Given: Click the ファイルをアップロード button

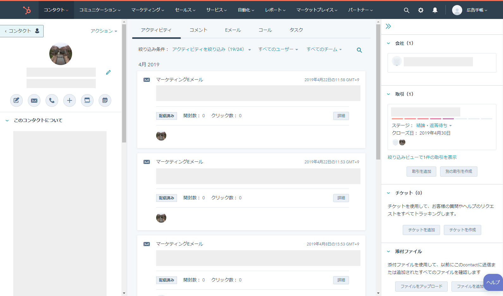Looking at the screenshot, I should pyautogui.click(x=421, y=287).
